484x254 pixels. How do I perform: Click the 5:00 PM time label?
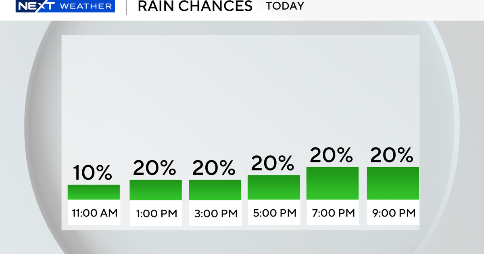274,212
